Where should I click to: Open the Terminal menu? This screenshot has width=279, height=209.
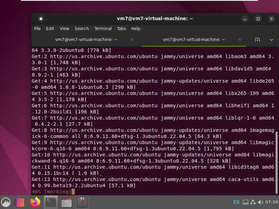point(103,29)
